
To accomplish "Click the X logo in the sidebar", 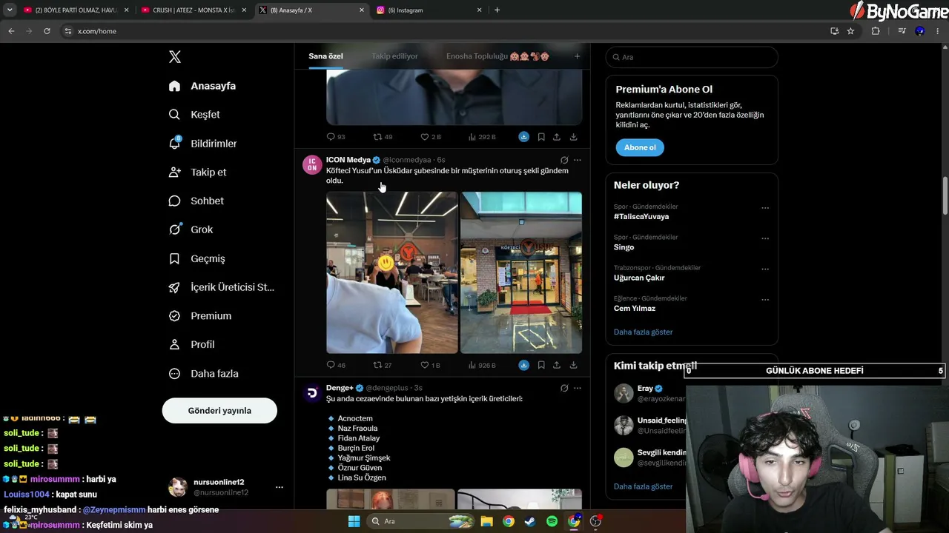I will 175,57.
